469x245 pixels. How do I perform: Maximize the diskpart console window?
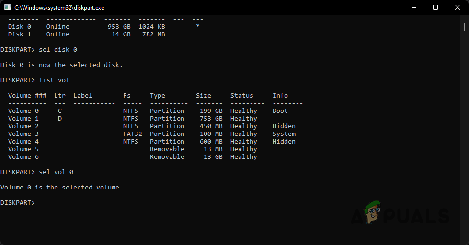[435, 8]
